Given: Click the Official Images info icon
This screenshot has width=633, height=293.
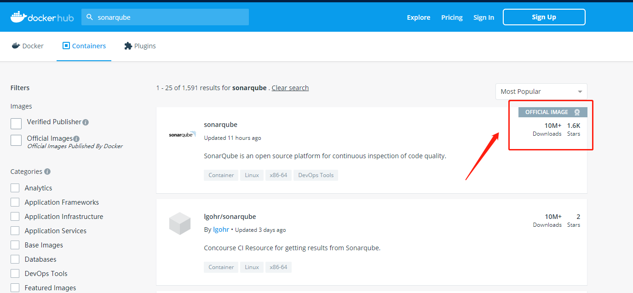Looking at the screenshot, I should tap(76, 139).
